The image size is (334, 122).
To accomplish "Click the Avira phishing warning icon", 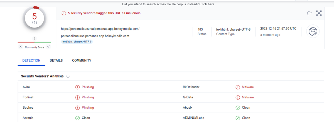I will tap(77, 87).
